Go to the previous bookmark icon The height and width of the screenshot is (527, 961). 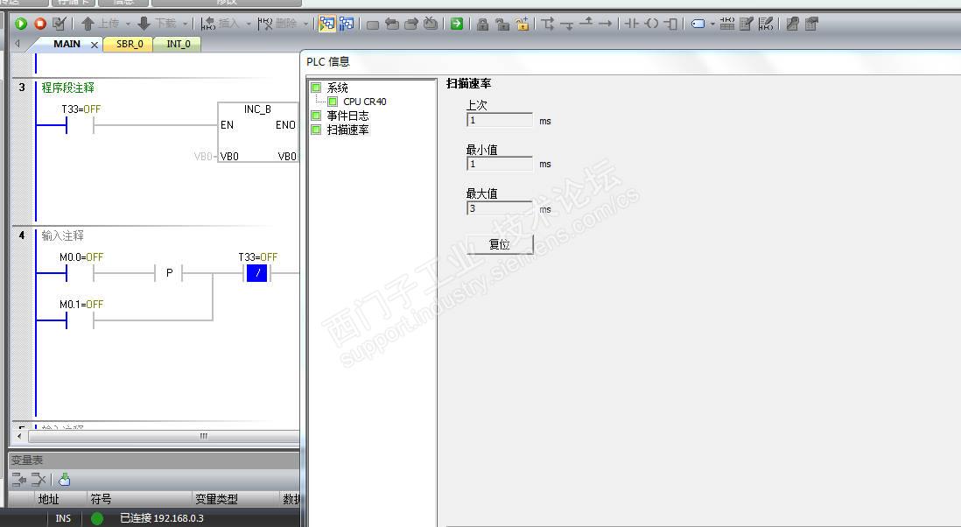(392, 24)
